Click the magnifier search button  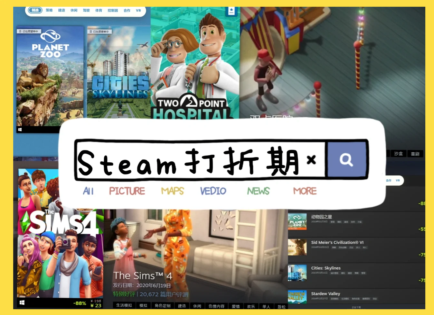click(x=347, y=159)
